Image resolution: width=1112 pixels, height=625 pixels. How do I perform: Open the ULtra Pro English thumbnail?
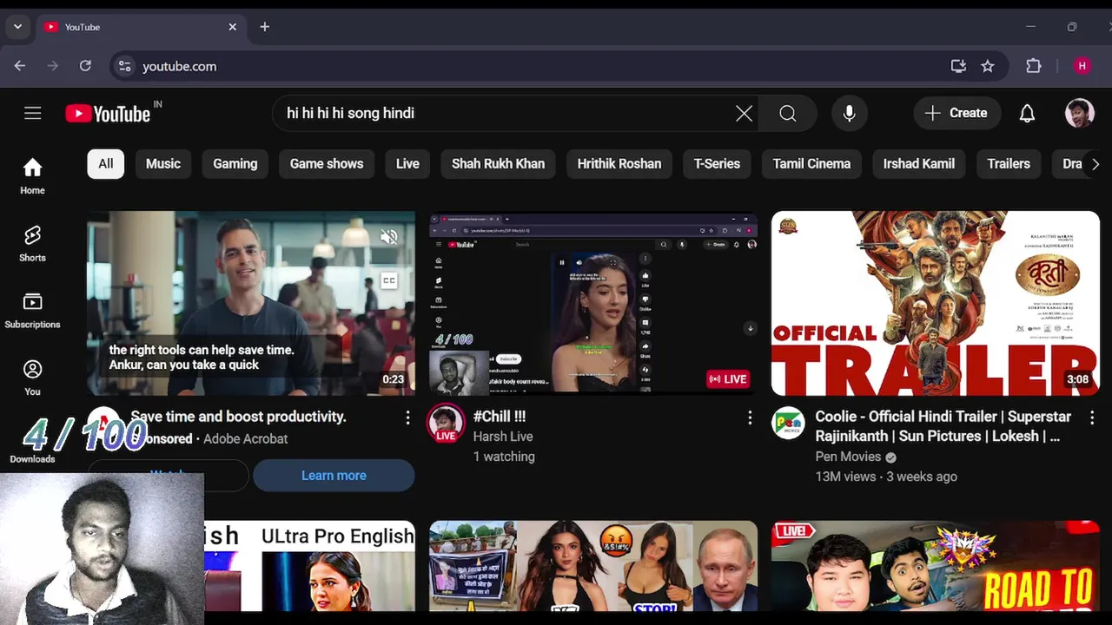(x=309, y=566)
